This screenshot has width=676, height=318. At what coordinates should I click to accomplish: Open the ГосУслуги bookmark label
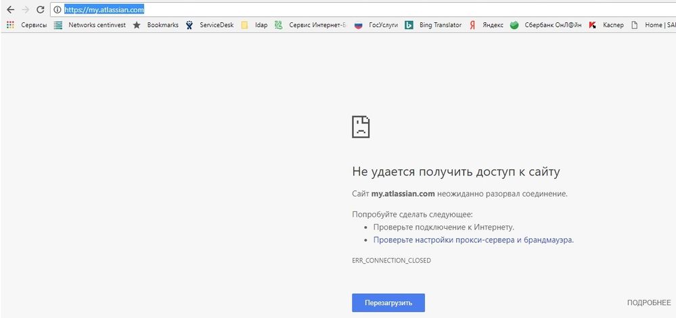tap(383, 25)
